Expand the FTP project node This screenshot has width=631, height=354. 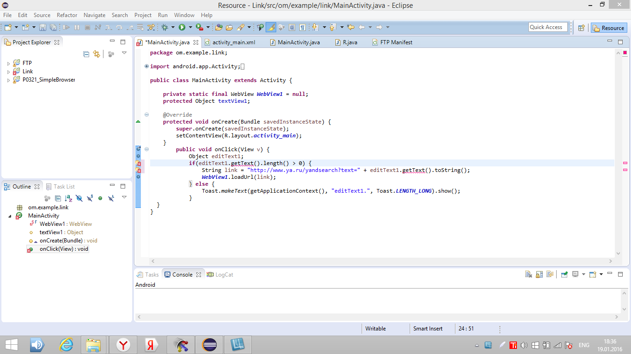[8, 63]
